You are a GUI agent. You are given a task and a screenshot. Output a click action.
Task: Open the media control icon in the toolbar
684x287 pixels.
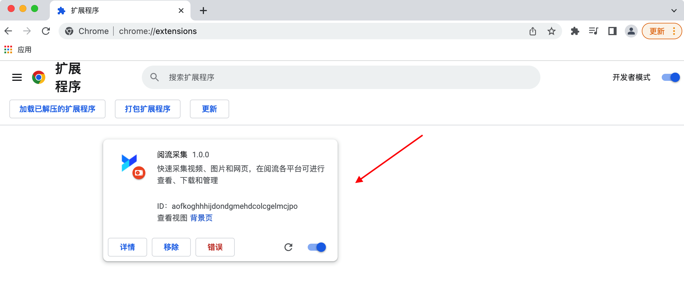593,31
